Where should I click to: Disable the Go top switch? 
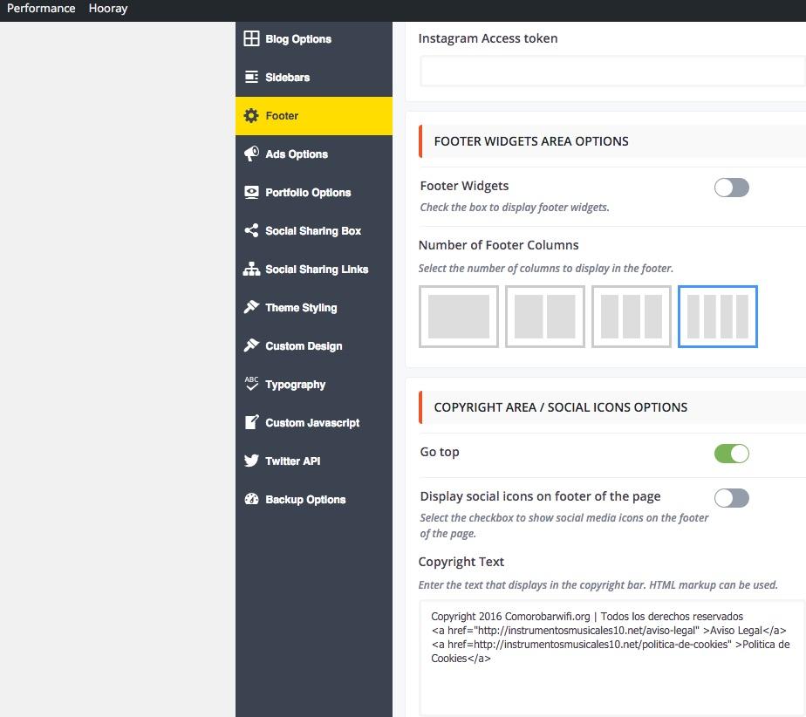point(731,454)
